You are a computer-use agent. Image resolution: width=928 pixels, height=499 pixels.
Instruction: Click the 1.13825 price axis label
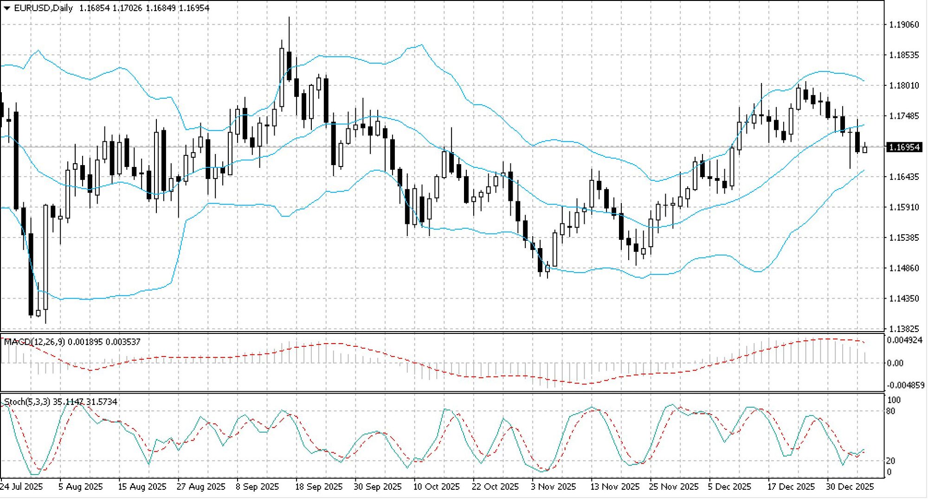903,329
